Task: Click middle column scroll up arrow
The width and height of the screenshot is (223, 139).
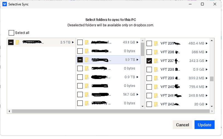Action: tap(142, 41)
